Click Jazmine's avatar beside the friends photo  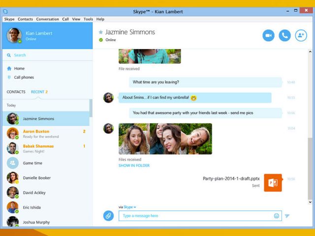108,128
